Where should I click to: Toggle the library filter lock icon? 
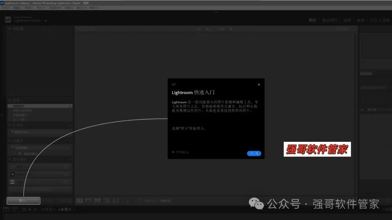pyautogui.click(x=355, y=29)
